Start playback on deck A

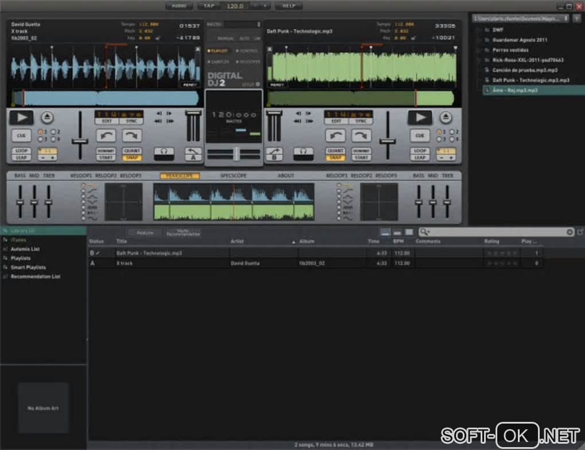point(22,117)
